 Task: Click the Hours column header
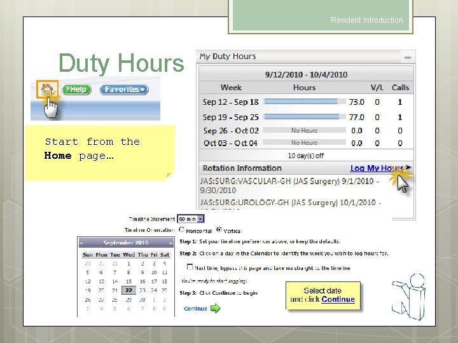pyautogui.click(x=304, y=88)
